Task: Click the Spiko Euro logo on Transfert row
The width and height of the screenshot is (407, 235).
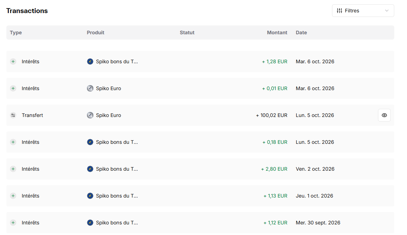Action: [x=90, y=115]
